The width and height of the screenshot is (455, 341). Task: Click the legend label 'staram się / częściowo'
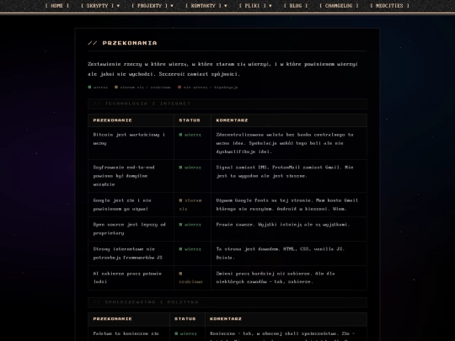(146, 87)
